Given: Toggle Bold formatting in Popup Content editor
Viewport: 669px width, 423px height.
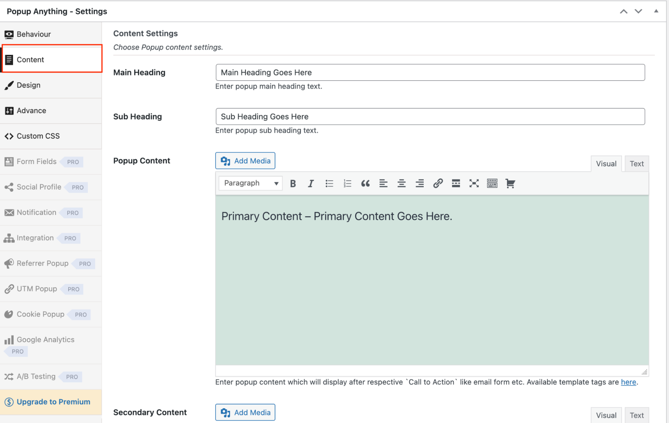Looking at the screenshot, I should pos(293,183).
